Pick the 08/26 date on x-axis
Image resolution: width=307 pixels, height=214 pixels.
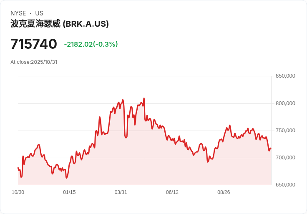224,192
